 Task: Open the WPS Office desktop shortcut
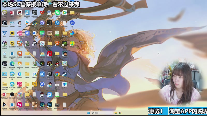[42, 13]
